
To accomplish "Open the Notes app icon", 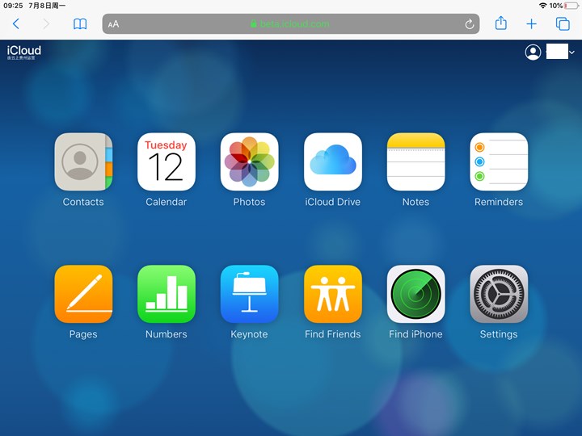I will point(415,161).
